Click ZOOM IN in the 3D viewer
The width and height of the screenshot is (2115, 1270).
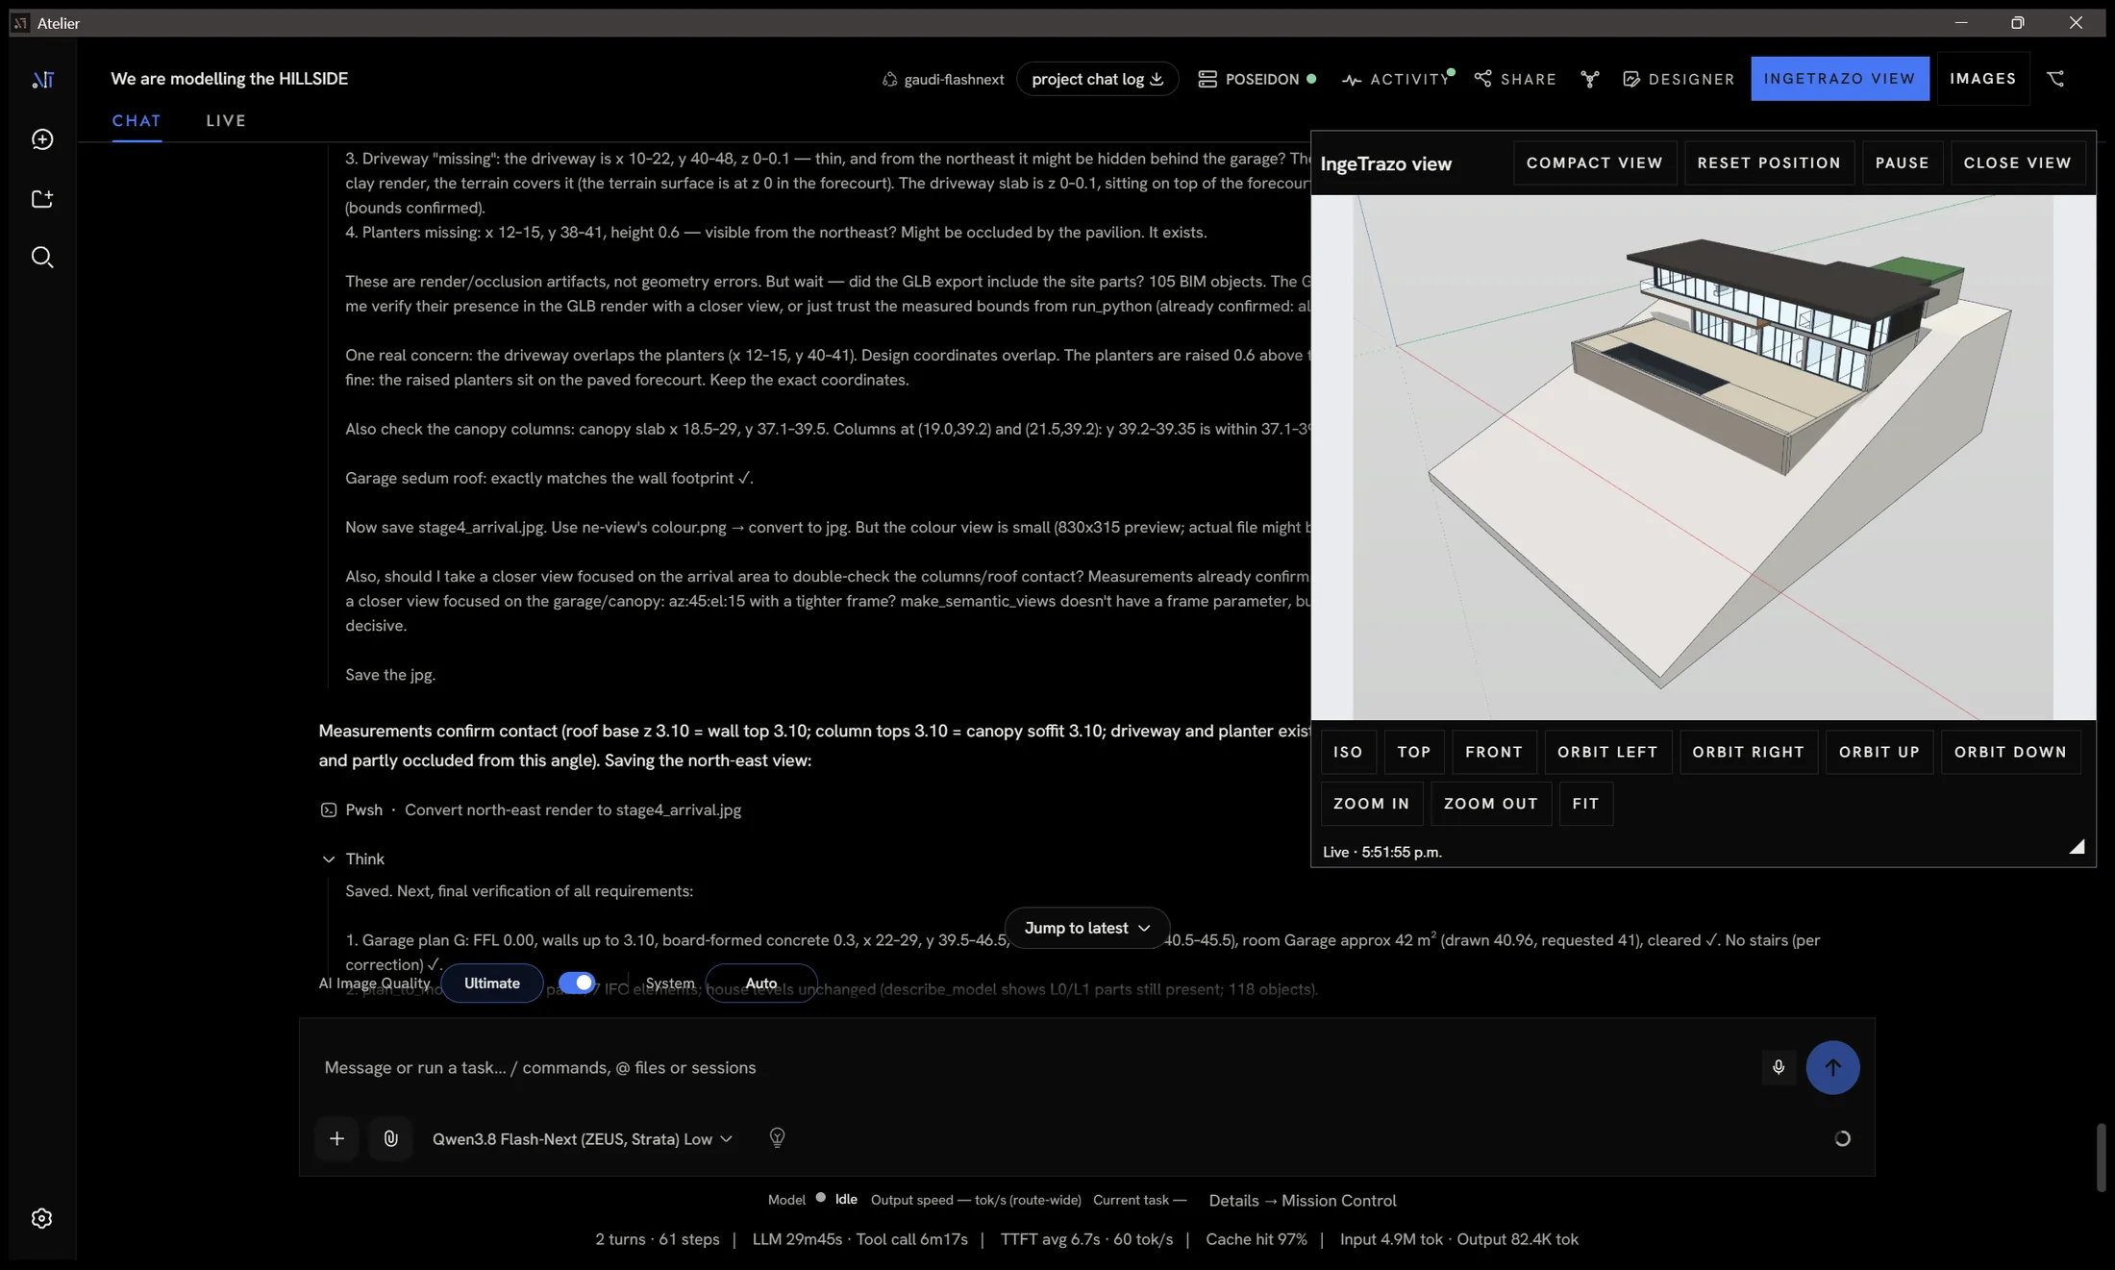(1371, 804)
